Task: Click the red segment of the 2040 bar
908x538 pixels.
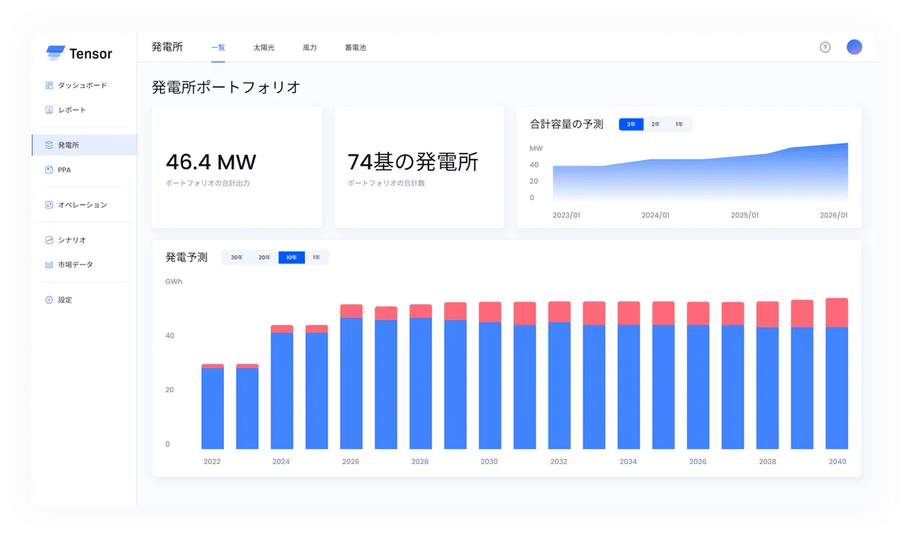Action: point(837,313)
